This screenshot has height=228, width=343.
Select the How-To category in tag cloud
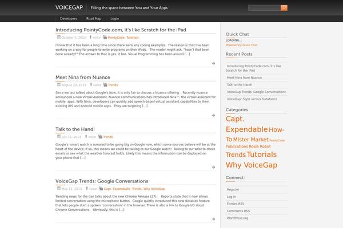coord(255,134)
